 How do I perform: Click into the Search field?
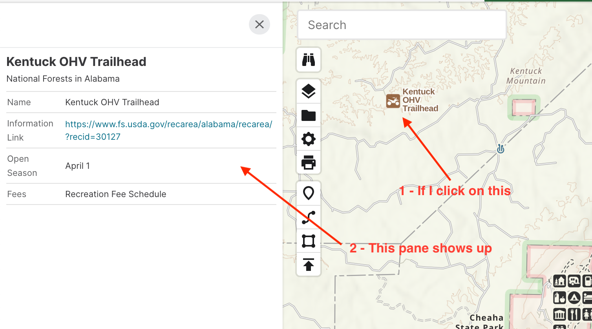[x=402, y=25]
